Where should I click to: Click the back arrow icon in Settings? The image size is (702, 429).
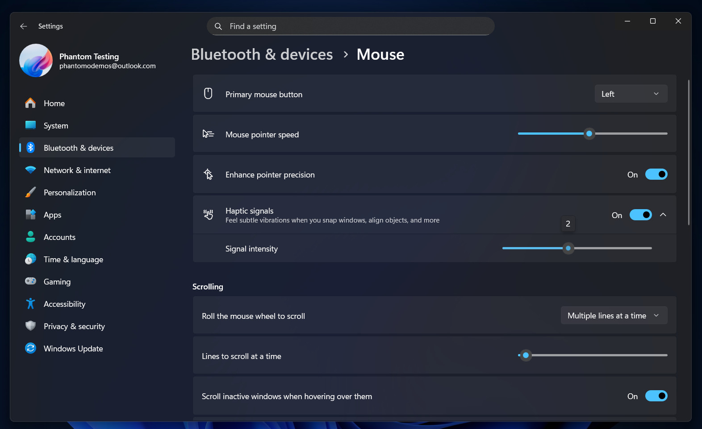point(24,26)
